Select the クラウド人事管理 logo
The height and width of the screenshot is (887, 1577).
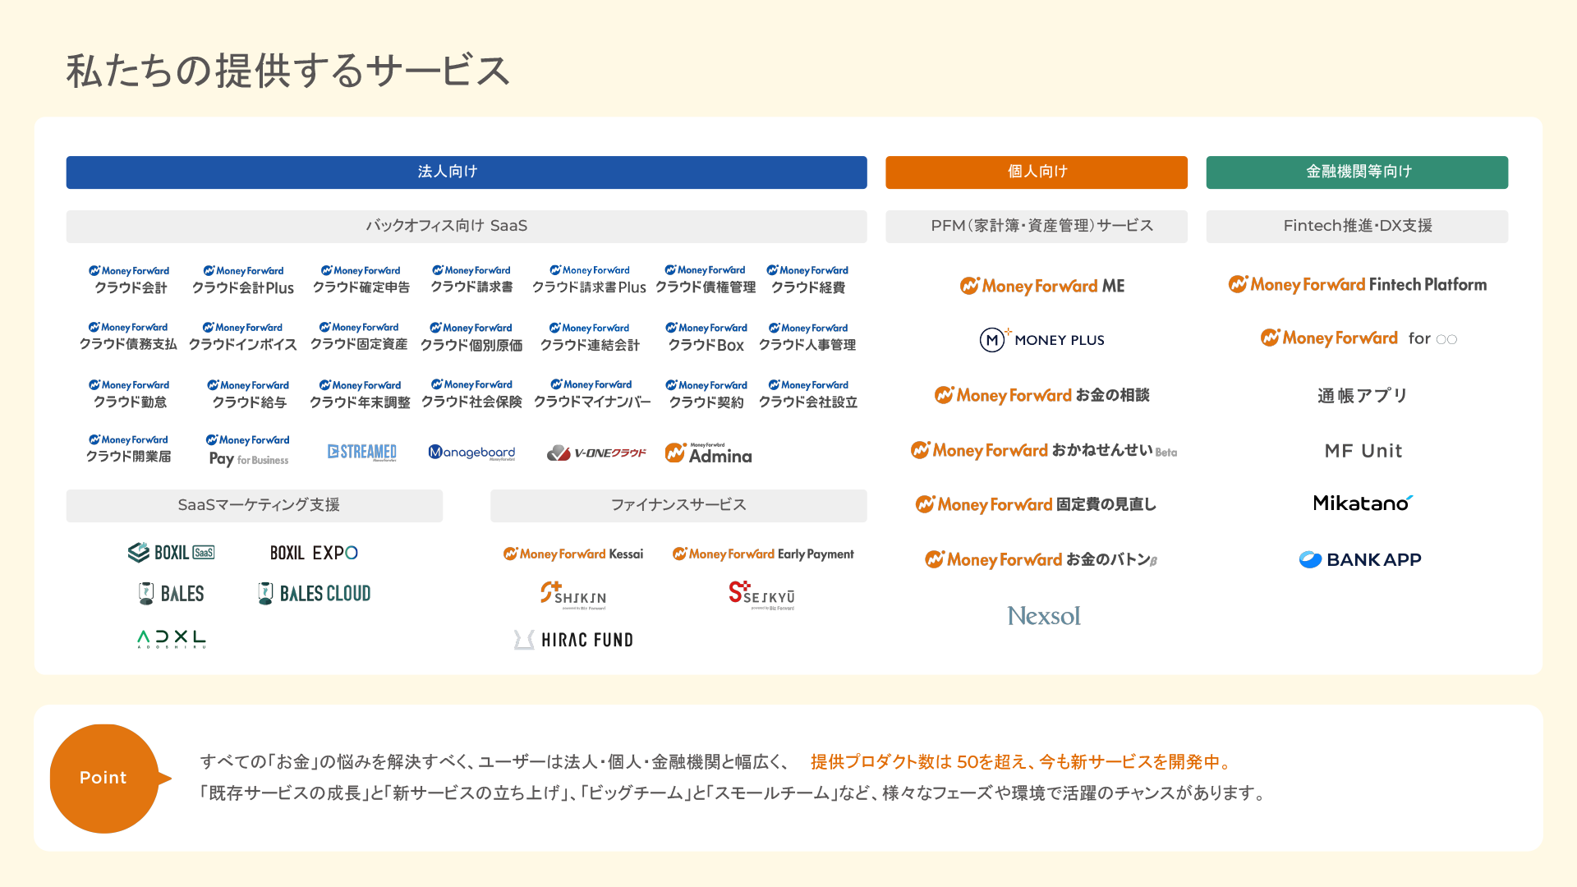point(807,337)
